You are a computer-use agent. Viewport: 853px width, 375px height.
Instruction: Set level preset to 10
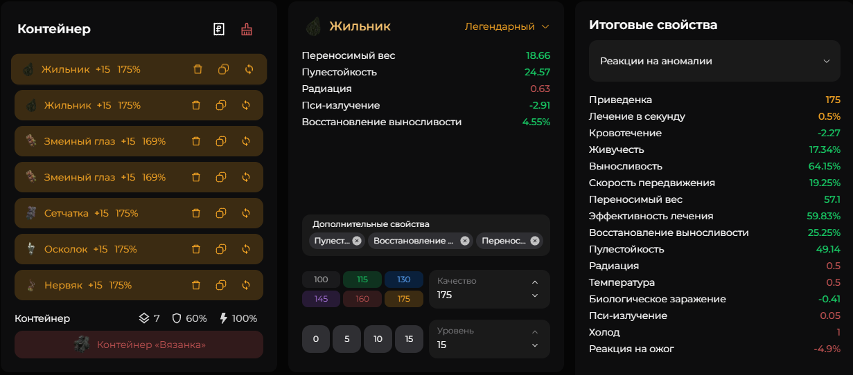pos(378,339)
